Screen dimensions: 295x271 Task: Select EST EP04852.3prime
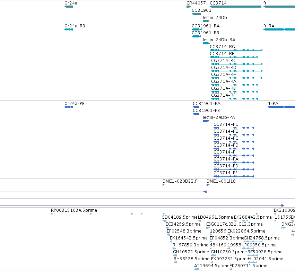211,242
